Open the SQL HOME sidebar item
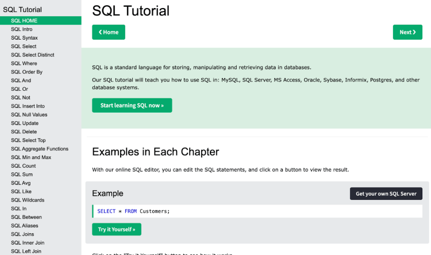Viewport: 431px width, 255px height. tap(41, 21)
